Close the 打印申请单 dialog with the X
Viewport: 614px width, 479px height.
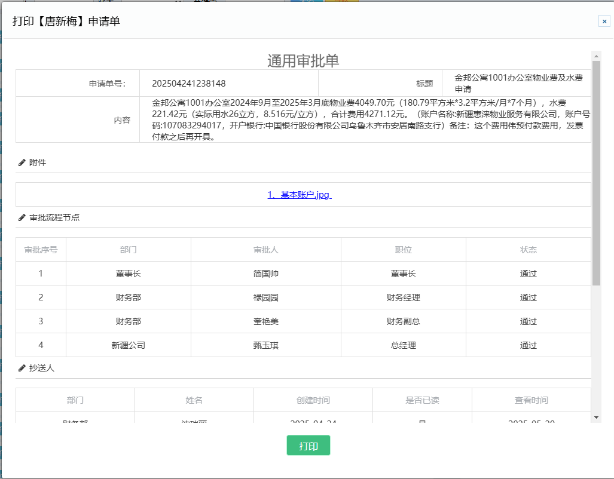pos(604,22)
